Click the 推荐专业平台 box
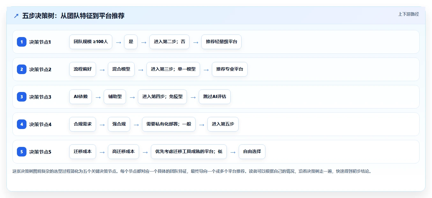The height and width of the screenshot is (198, 432). coord(230,69)
